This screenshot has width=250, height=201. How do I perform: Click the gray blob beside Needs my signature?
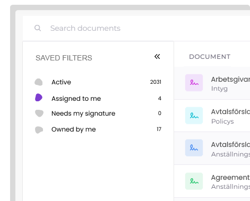[39, 113]
